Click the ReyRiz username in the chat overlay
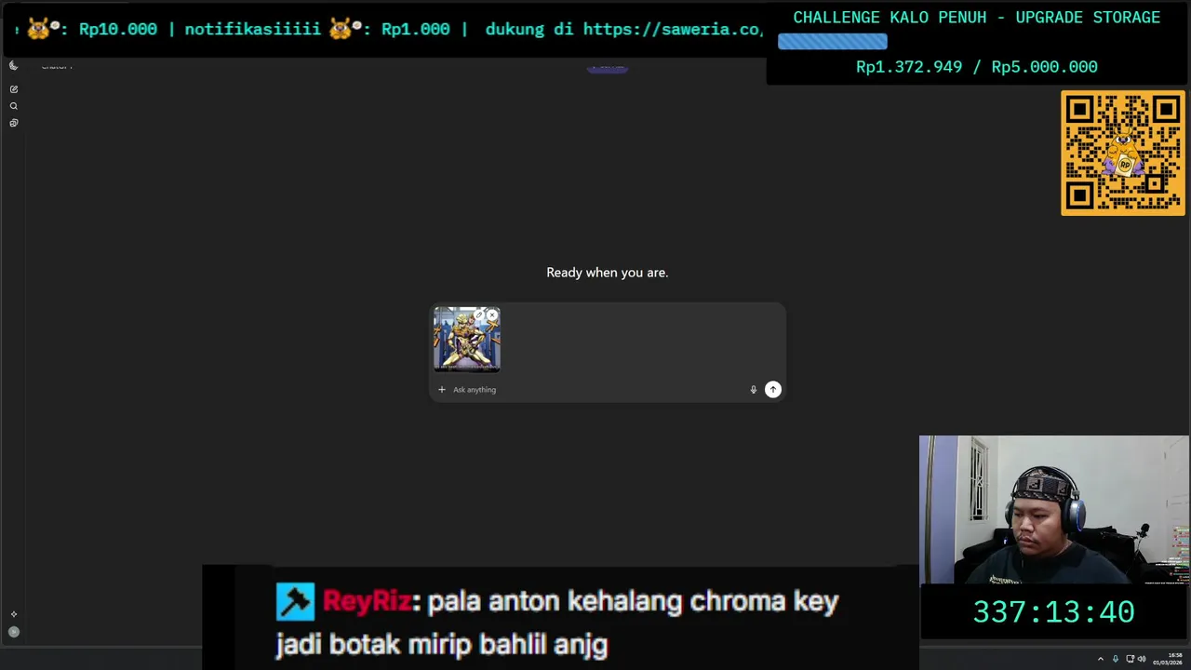The image size is (1191, 670). tap(367, 601)
